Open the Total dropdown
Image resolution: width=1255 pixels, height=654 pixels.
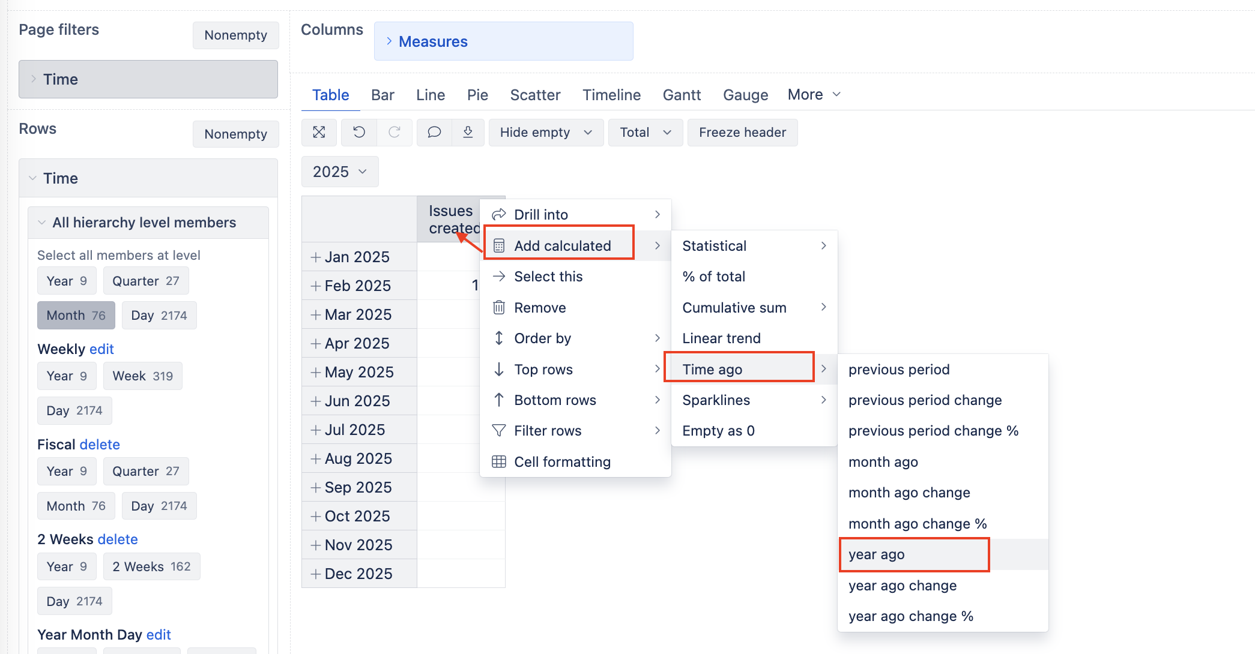pyautogui.click(x=645, y=133)
